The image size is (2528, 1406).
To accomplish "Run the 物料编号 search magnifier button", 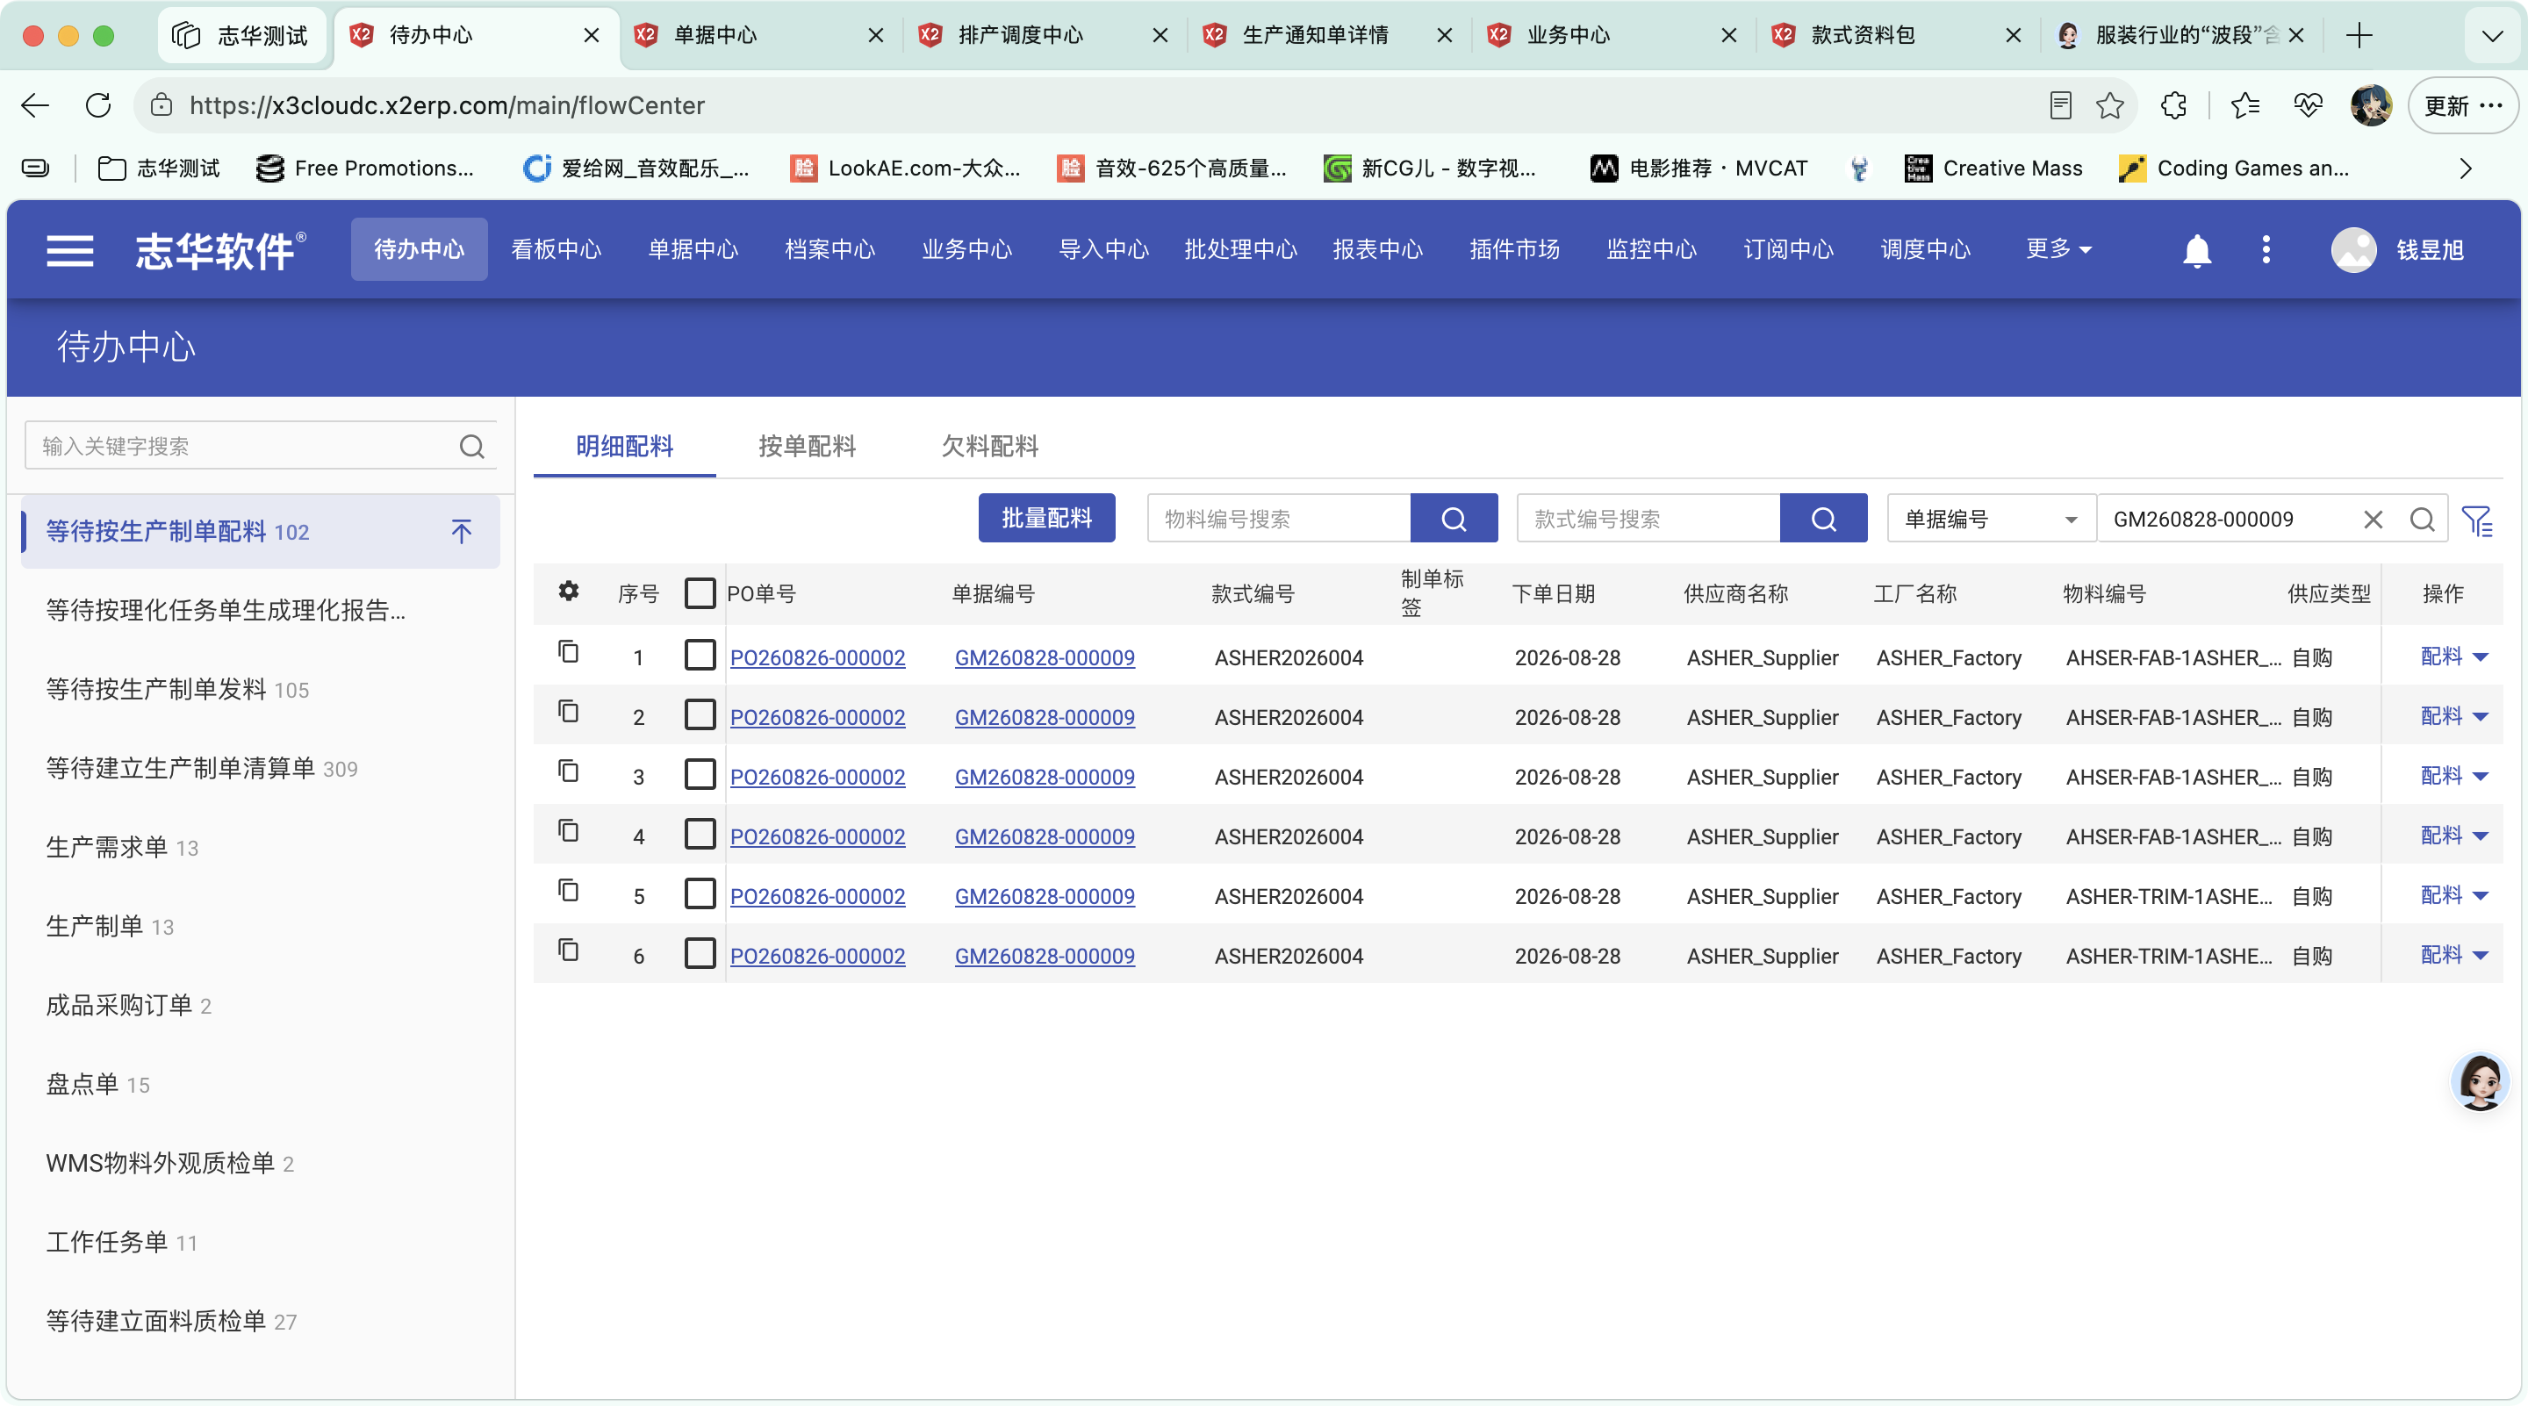I will (1454, 518).
